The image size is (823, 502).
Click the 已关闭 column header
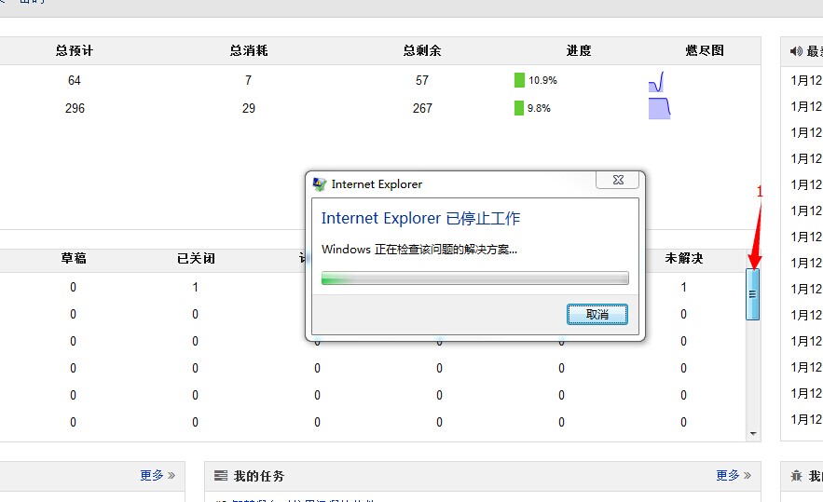coord(196,258)
